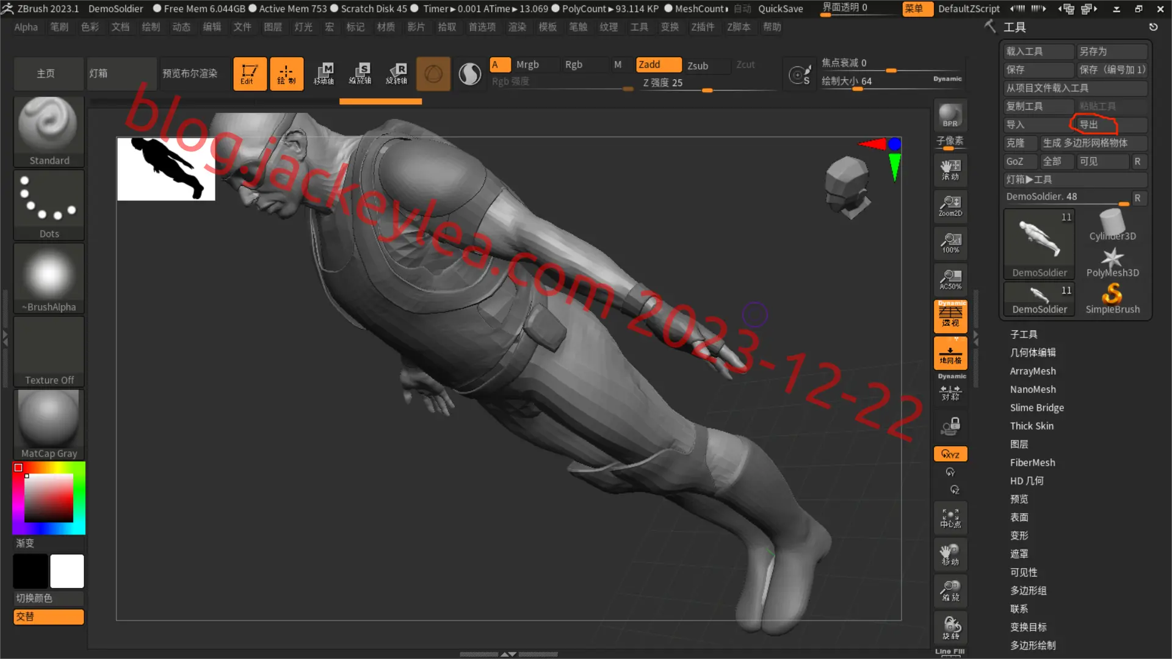Select the Zoom2D icon
The height and width of the screenshot is (659, 1172).
click(950, 206)
